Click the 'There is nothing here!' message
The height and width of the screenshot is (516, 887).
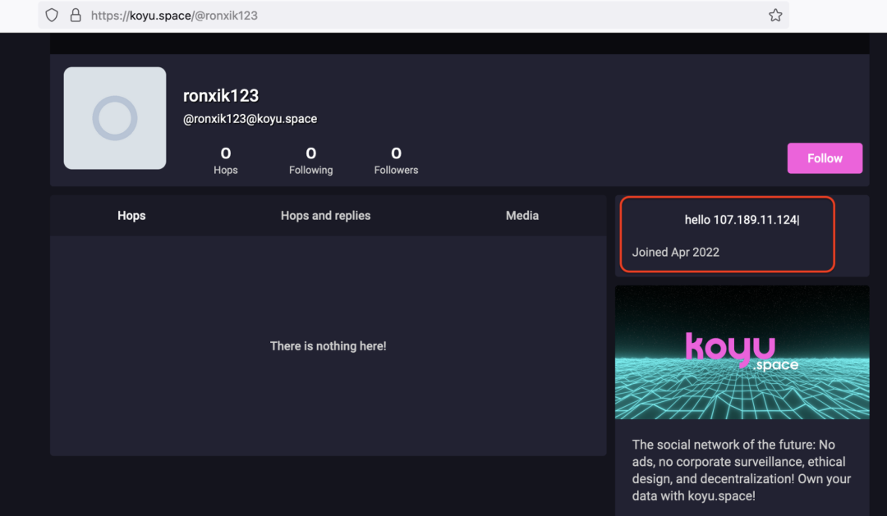point(328,346)
